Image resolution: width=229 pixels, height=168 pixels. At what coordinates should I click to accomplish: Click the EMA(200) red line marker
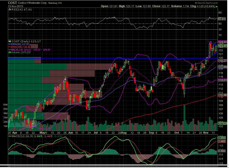(x=10, y=47)
